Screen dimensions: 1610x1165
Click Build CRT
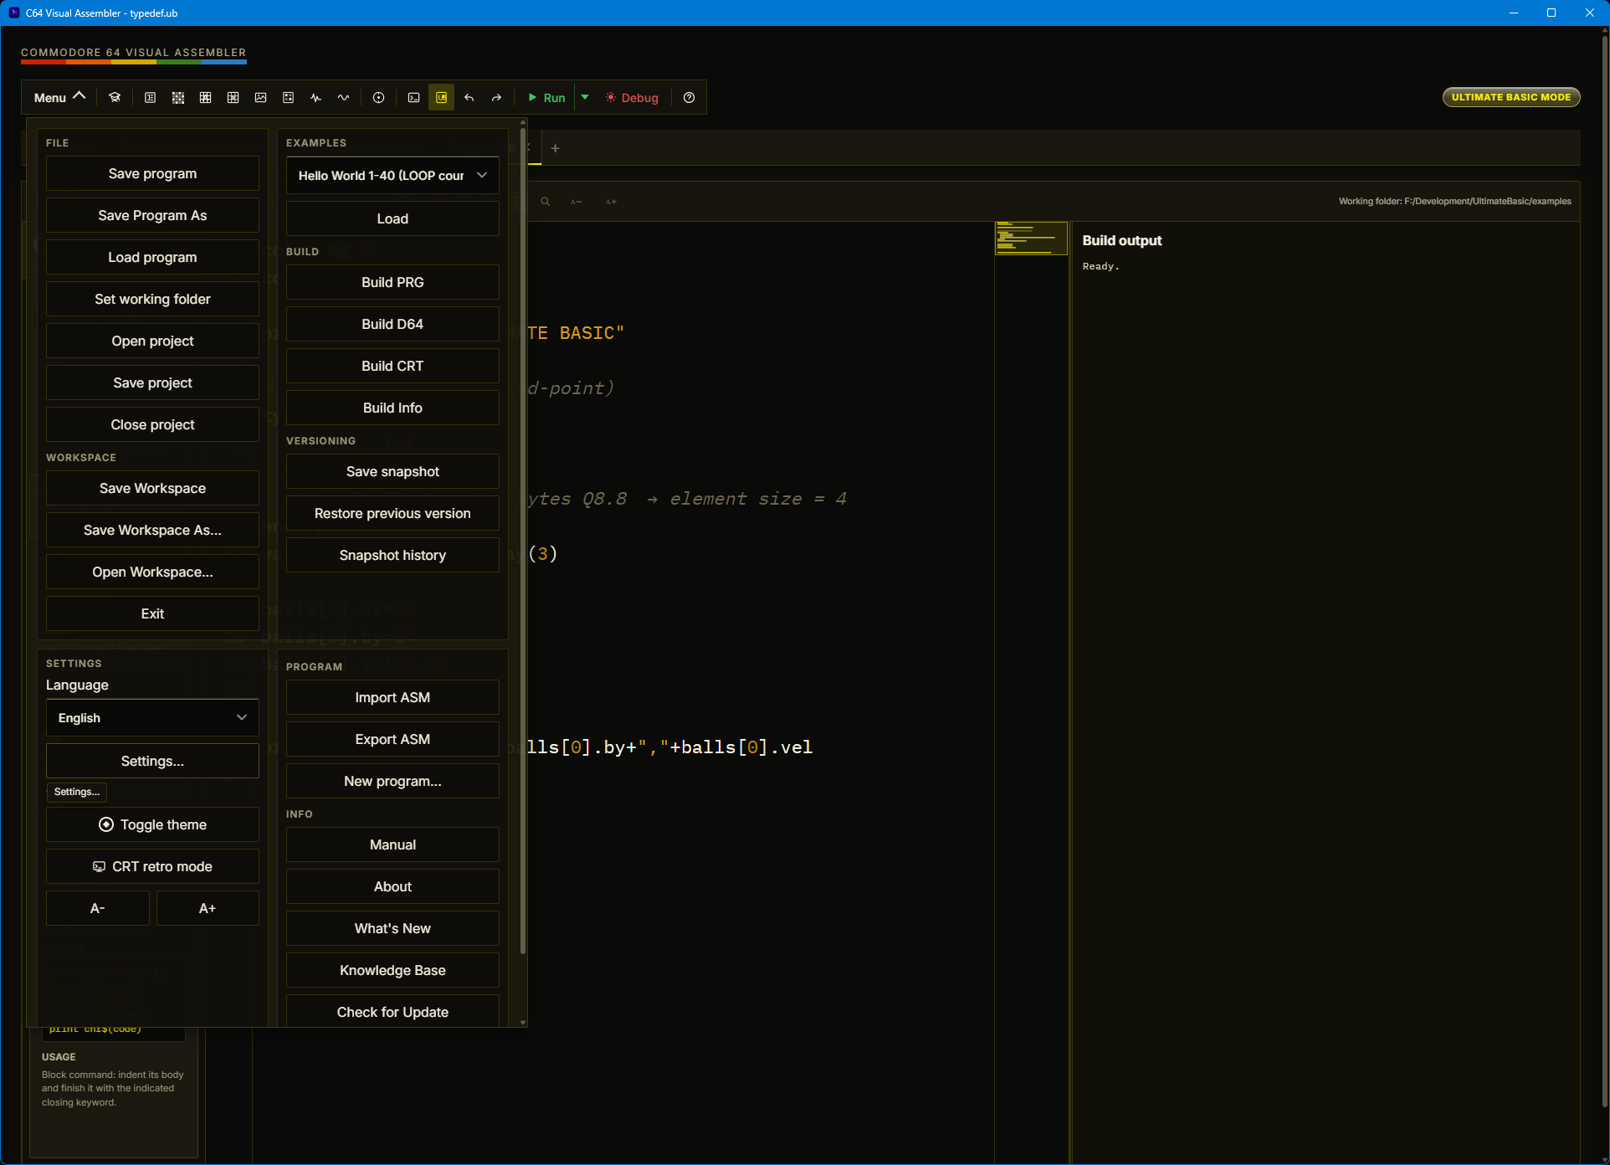392,367
